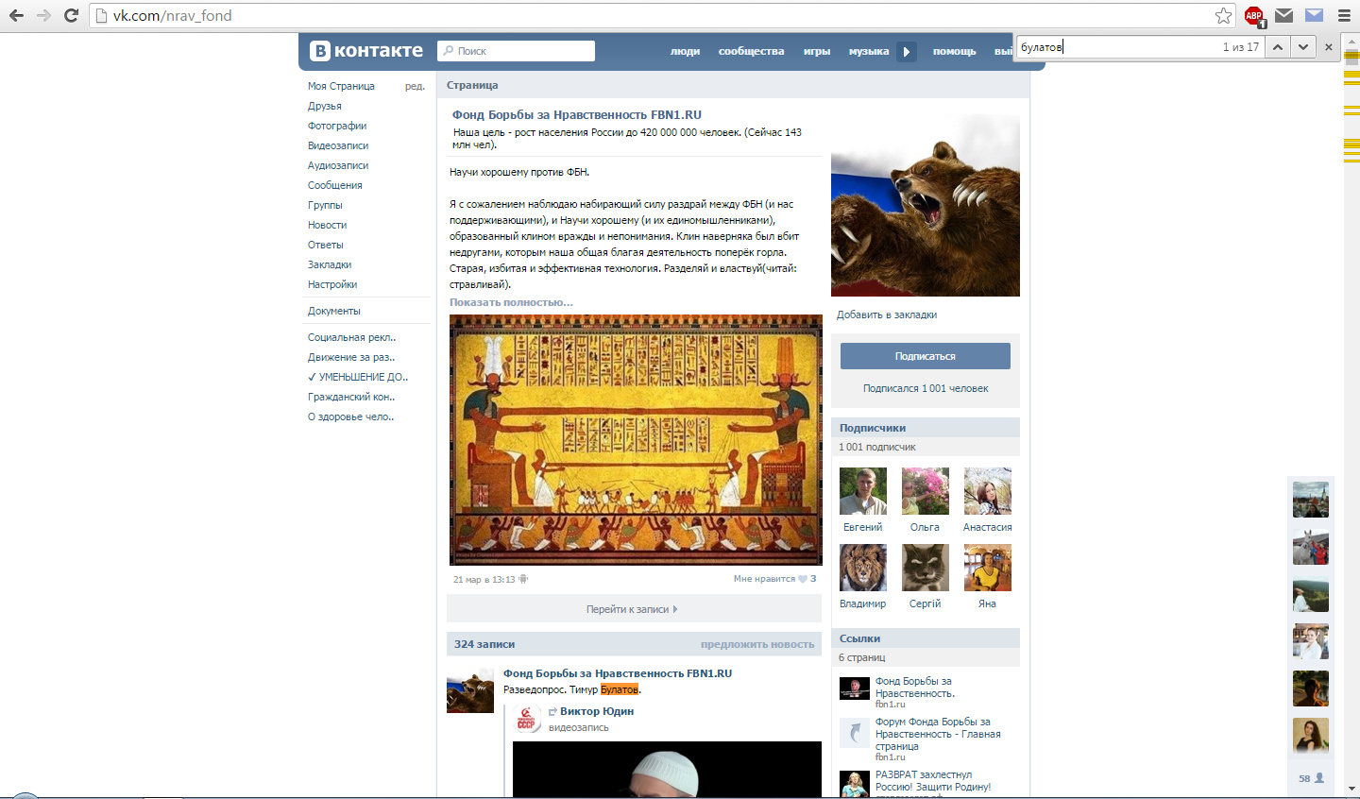The height and width of the screenshot is (799, 1360).
Task: Open subscriber Анастасия's avatar
Action: coord(988,491)
